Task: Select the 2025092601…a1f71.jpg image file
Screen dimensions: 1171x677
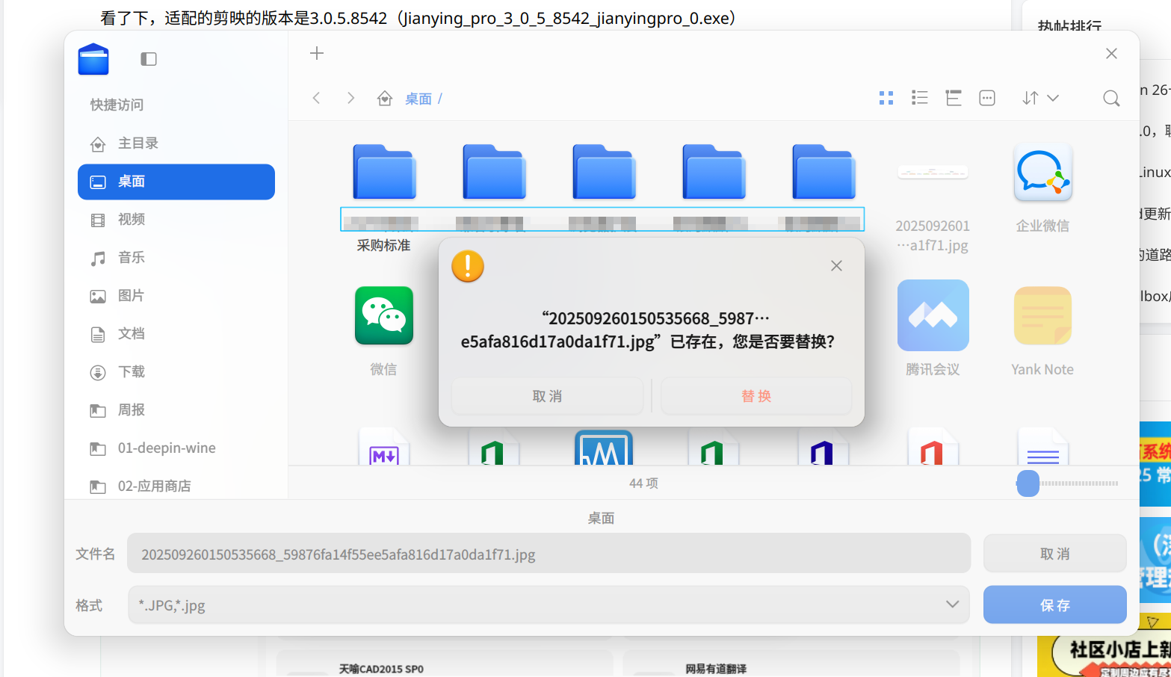Action: coord(933,173)
